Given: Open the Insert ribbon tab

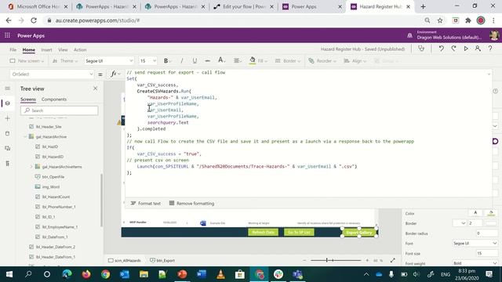Looking at the screenshot, I should pos(46,49).
